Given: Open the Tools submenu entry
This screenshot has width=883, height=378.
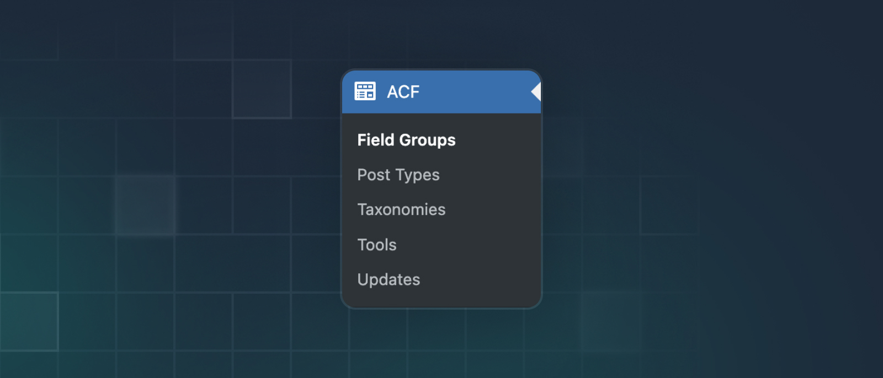Looking at the screenshot, I should coord(377,245).
